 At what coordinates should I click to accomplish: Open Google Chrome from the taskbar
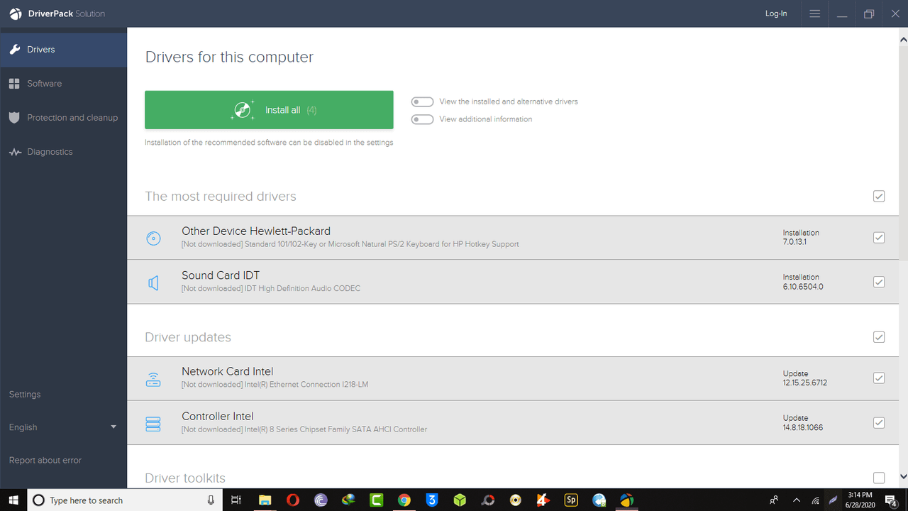(404, 500)
